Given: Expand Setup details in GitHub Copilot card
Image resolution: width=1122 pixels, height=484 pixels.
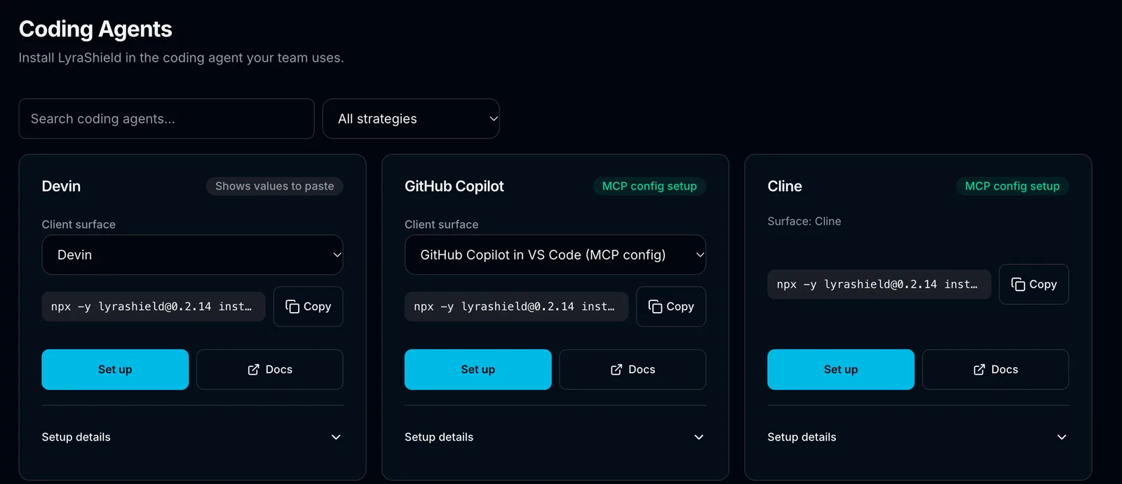Looking at the screenshot, I should click(x=555, y=437).
